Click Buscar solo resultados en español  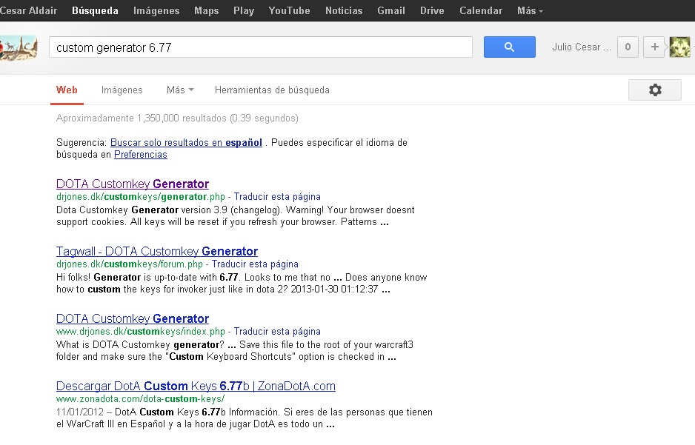pos(186,143)
